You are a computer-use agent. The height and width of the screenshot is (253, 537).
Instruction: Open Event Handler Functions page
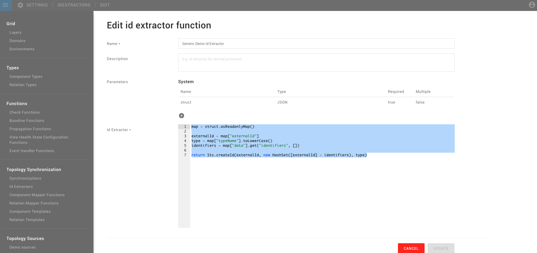point(32,151)
